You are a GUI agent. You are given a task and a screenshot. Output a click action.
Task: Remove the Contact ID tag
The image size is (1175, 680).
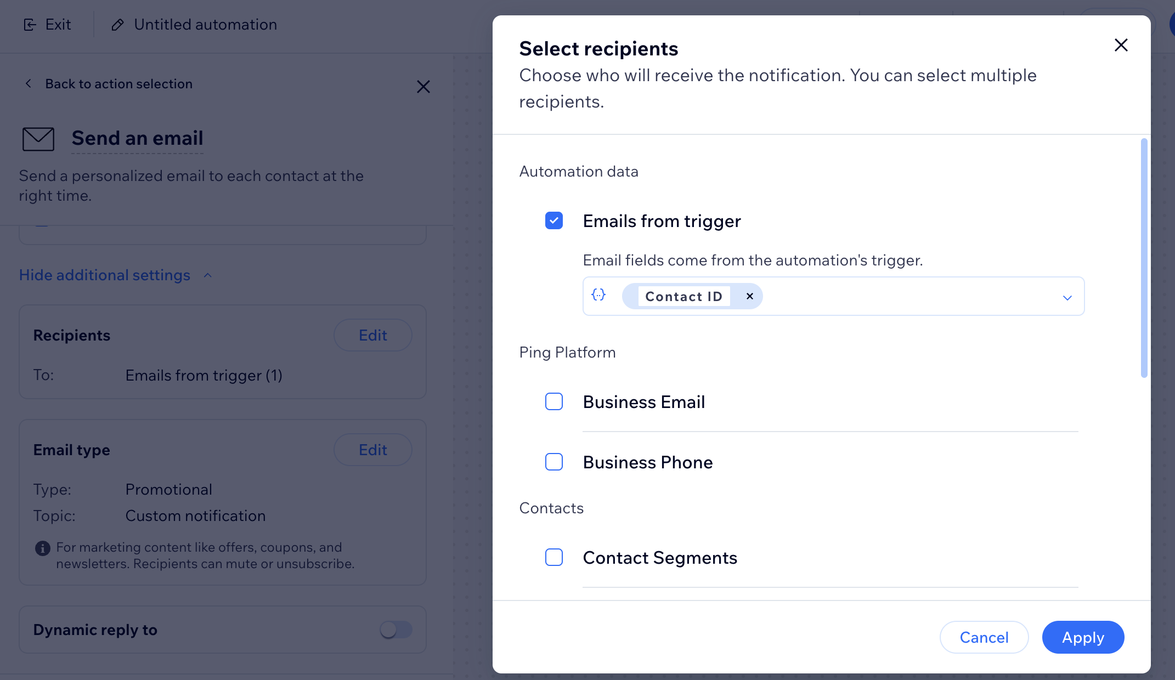[x=749, y=296]
